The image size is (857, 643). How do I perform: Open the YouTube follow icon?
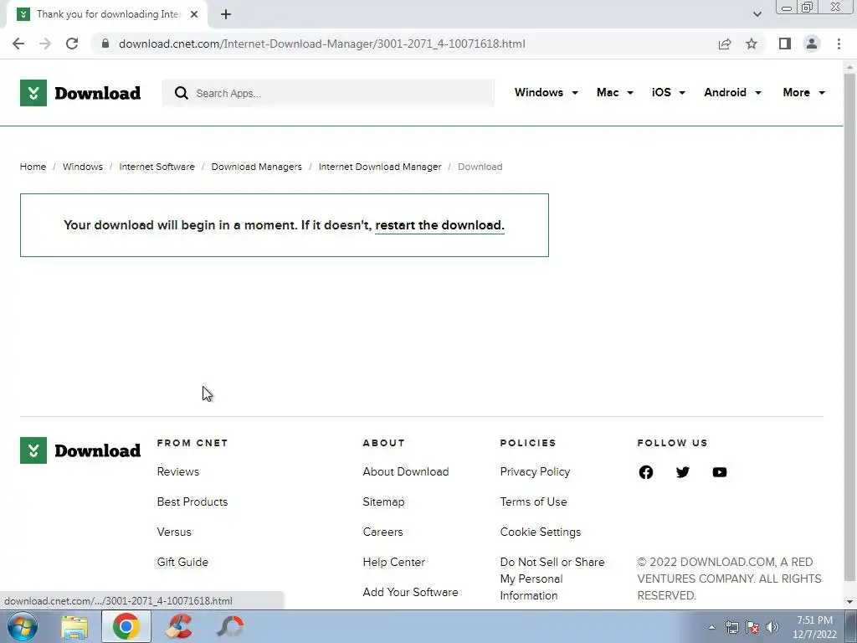pyautogui.click(x=720, y=472)
